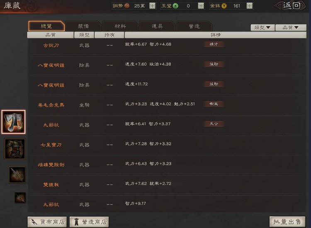The image size is (311, 228).
Task: Sort by the 類型 column header
Action: click(84, 35)
